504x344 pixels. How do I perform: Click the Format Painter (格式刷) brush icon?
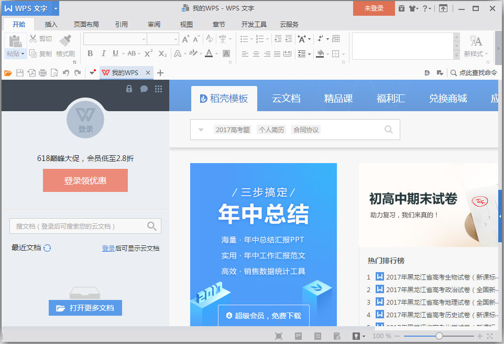(x=65, y=40)
